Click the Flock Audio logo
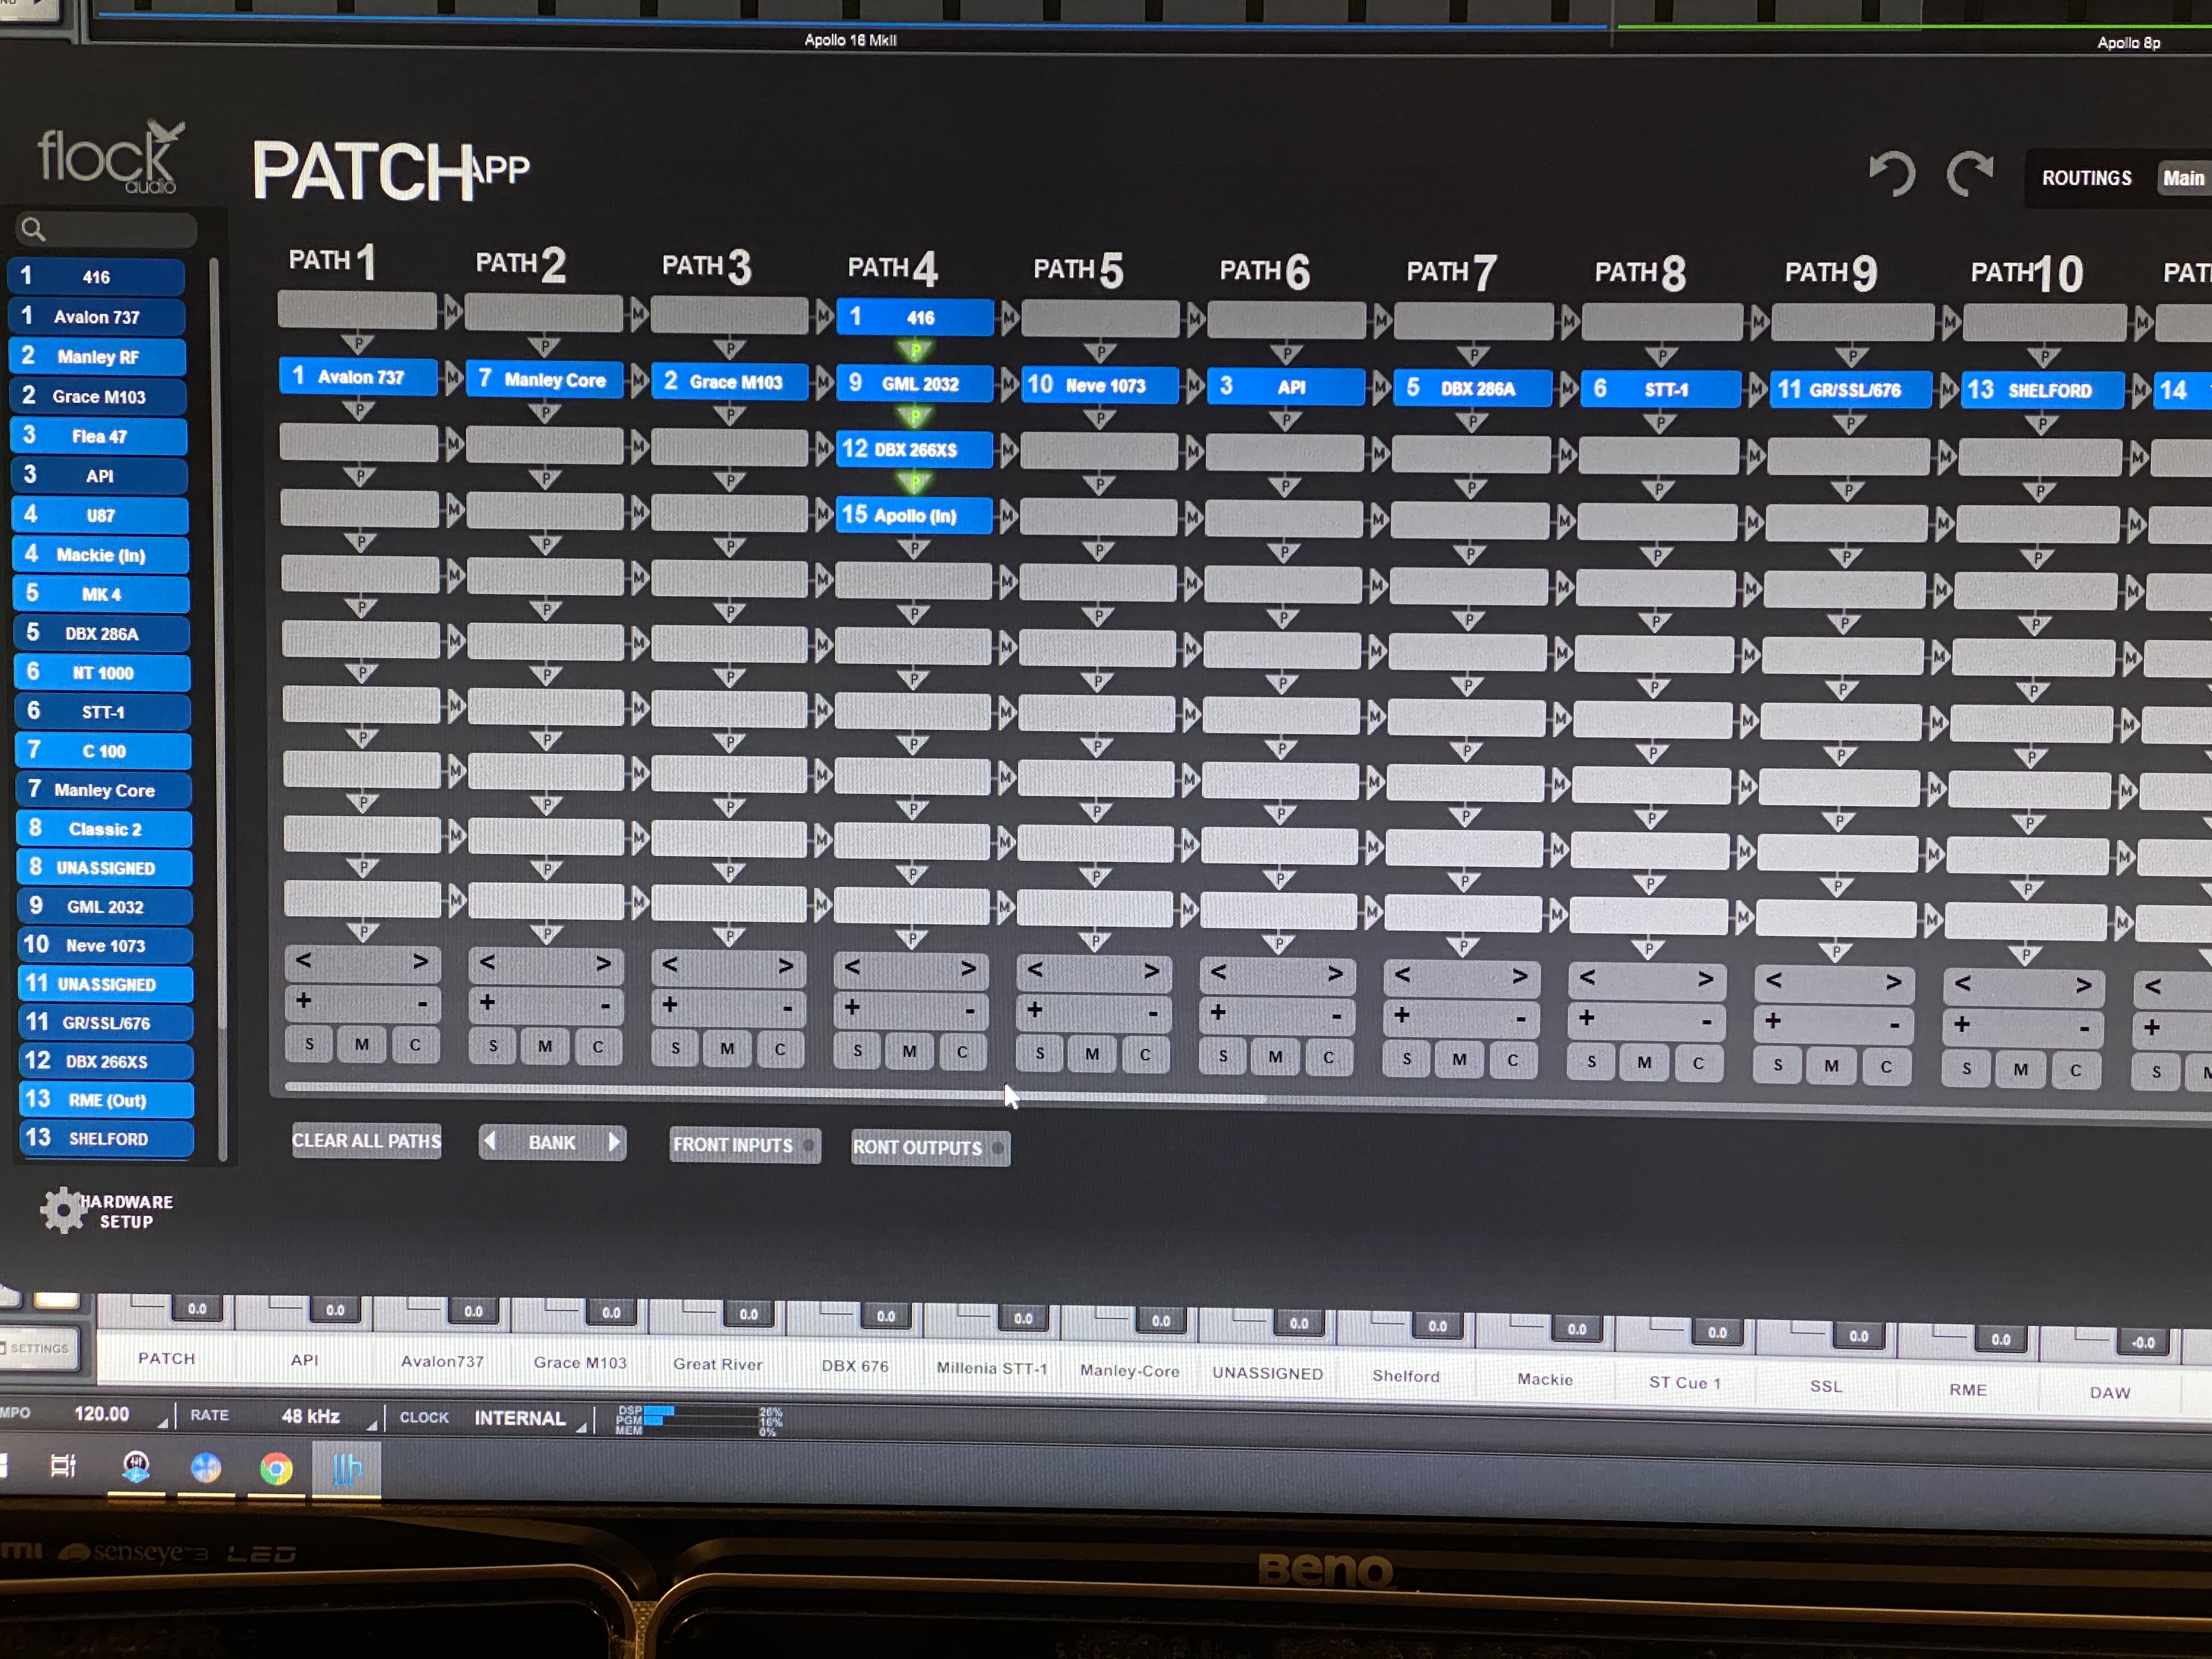This screenshot has width=2212, height=1659. coord(110,158)
